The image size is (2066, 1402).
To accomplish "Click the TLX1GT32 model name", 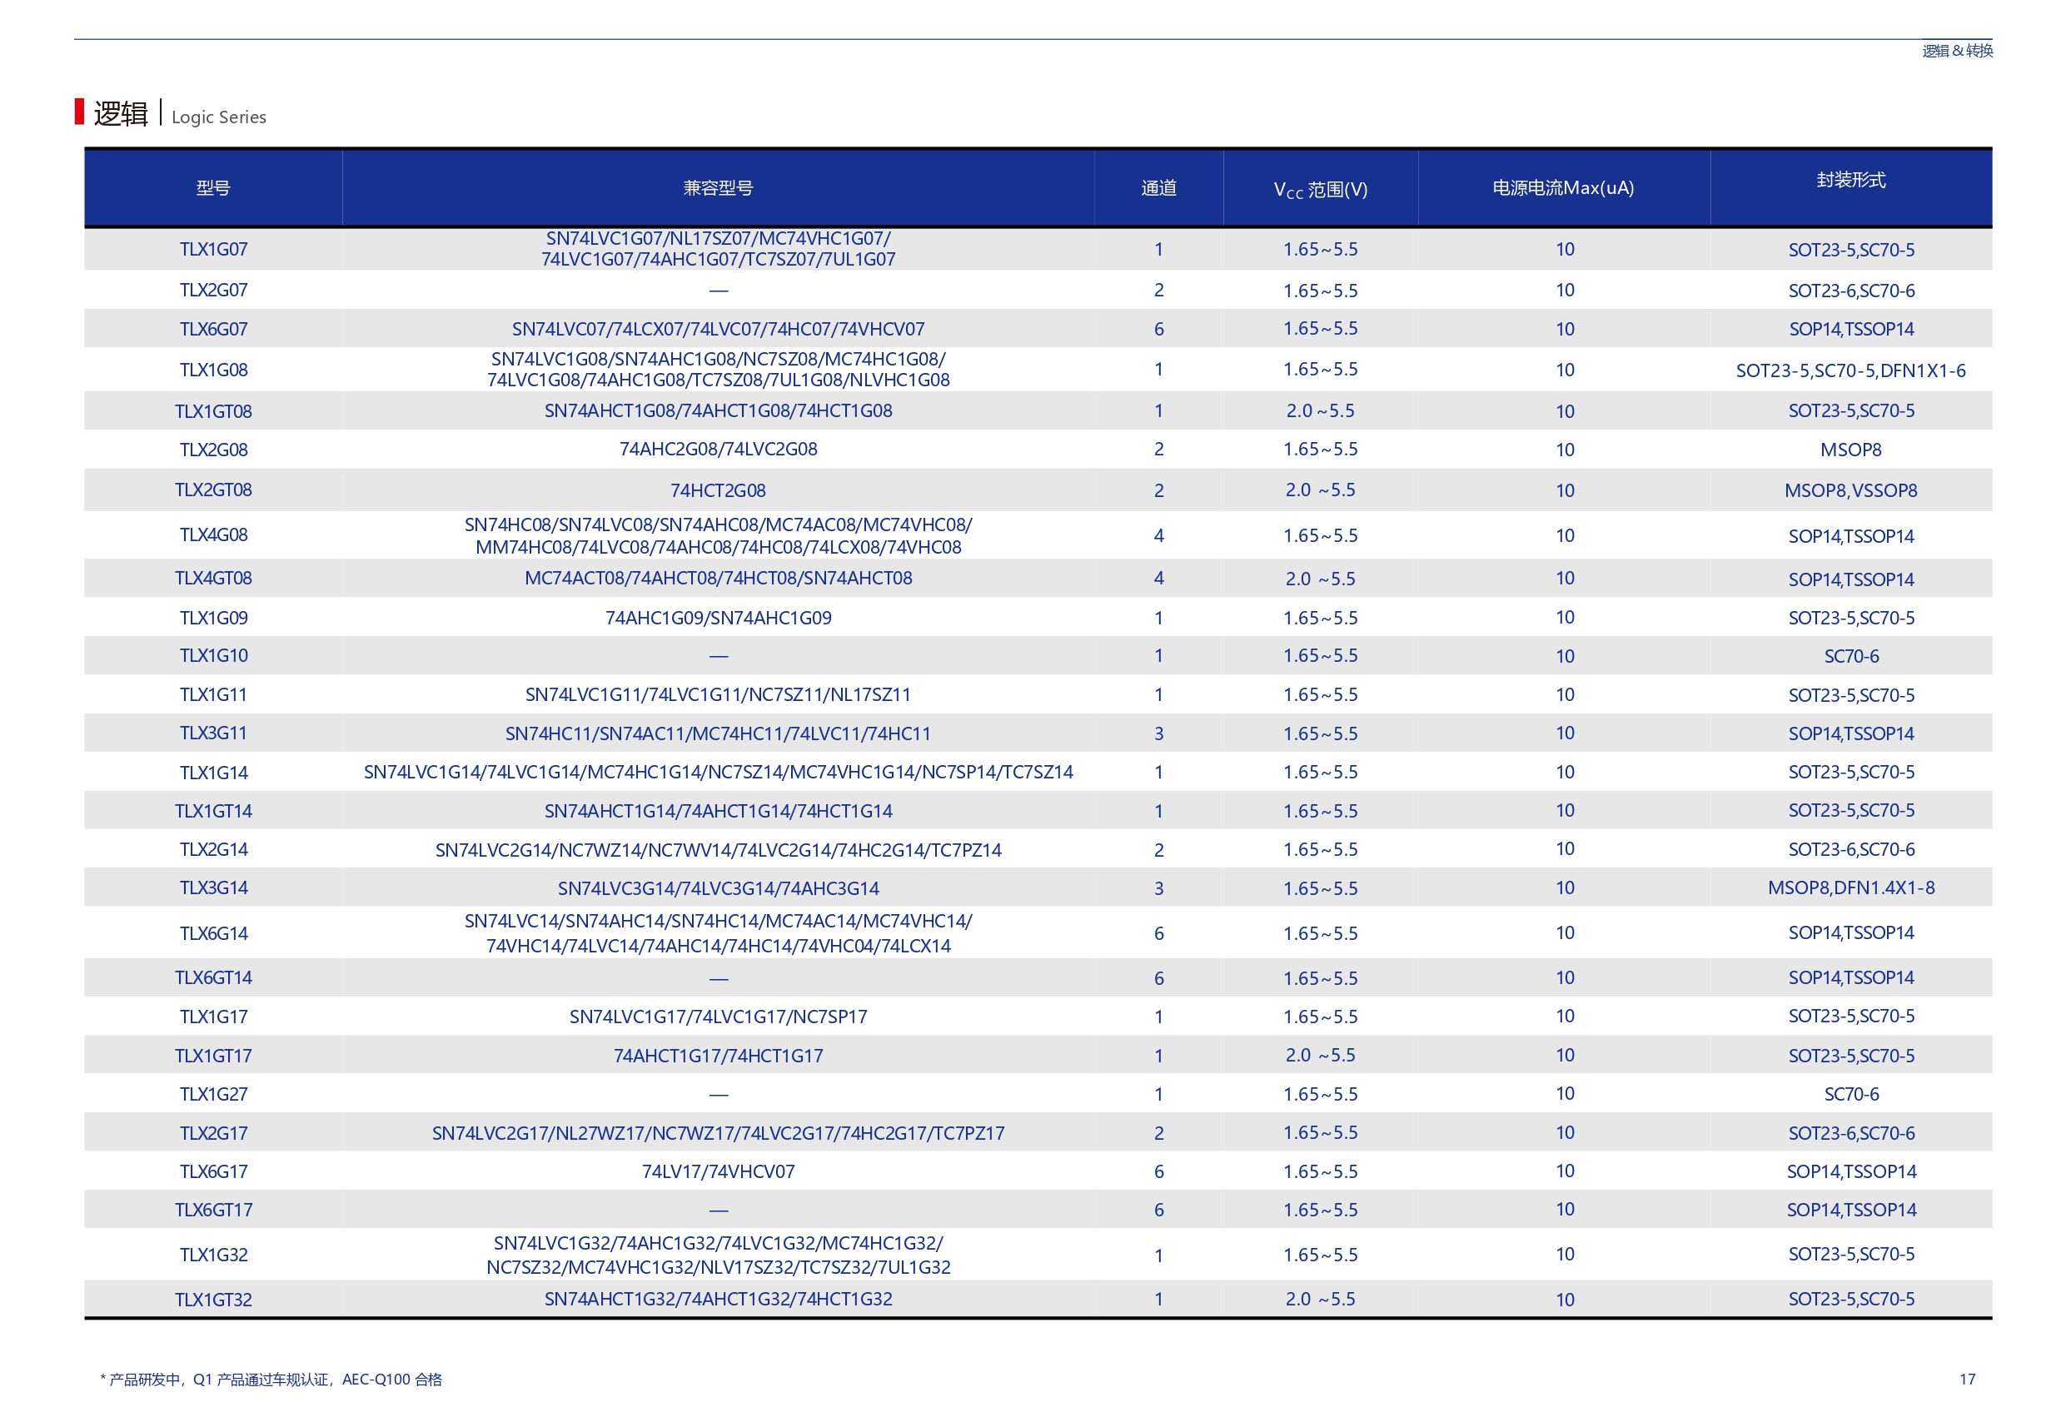I will [213, 1299].
